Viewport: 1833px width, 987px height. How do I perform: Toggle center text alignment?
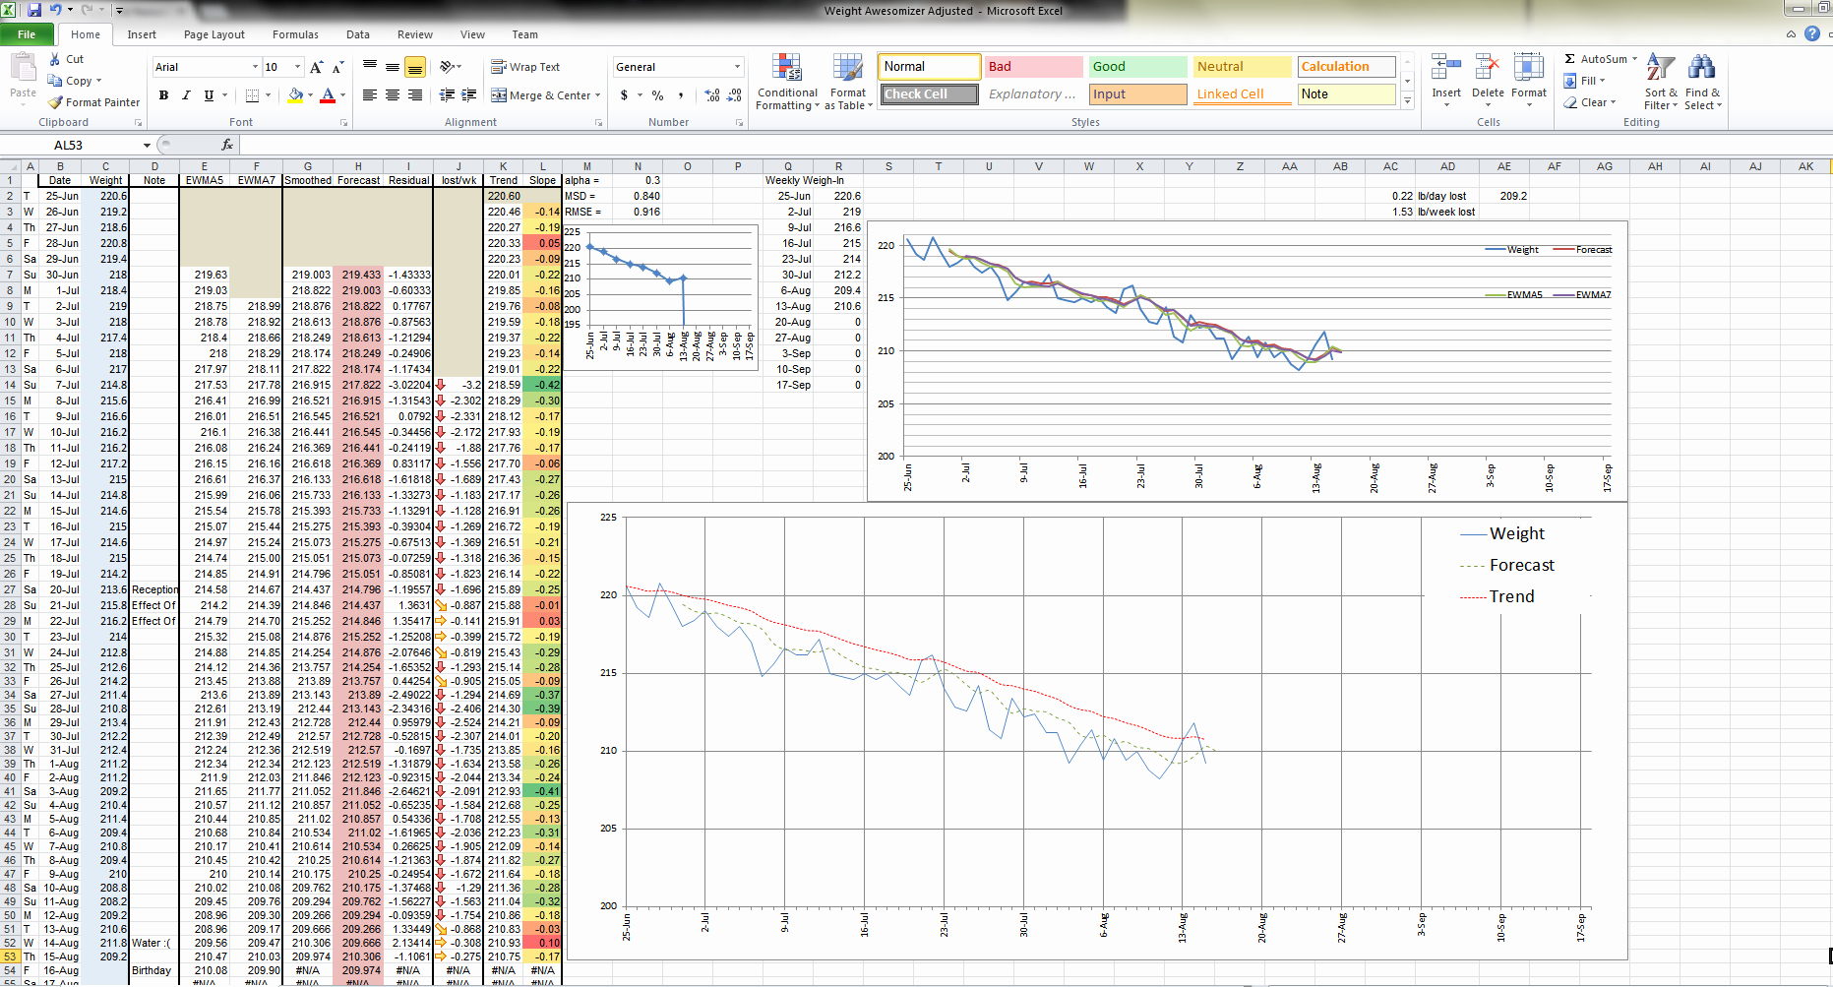click(x=393, y=95)
